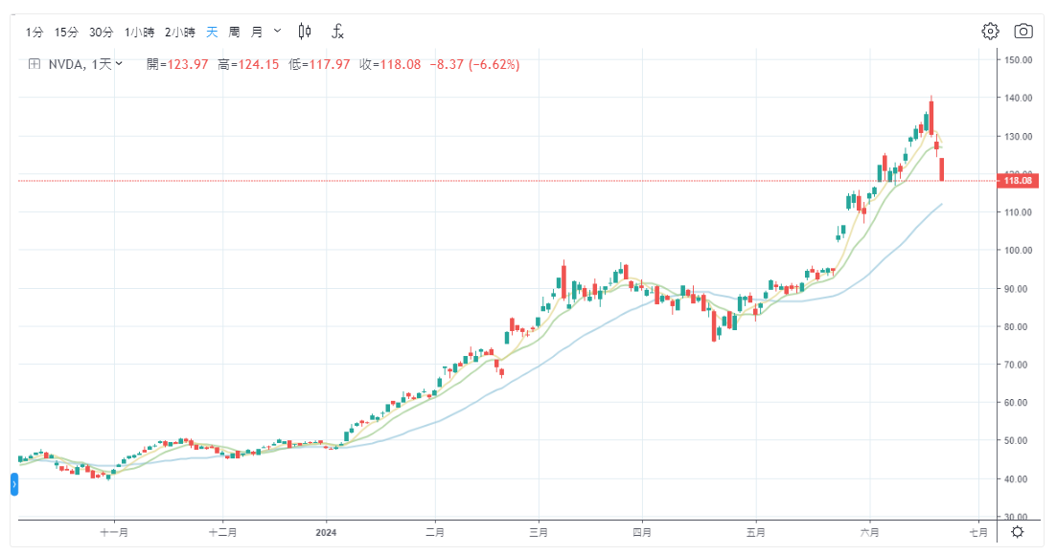1057x555 pixels.
Task: Switch to the 月 monthly interval
Action: (257, 32)
